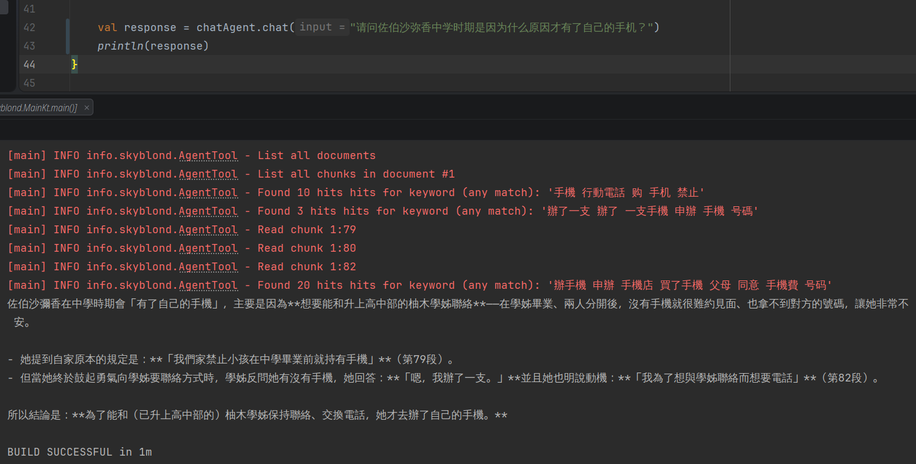The image size is (916, 464).
Task: Click the val keyword on line 42
Action: pyautogui.click(x=107, y=28)
